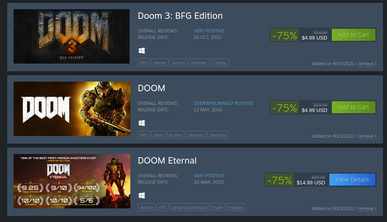This screenshot has width=387, height=222.
Task: Select the Demons tag on DOOM
Action: point(217,135)
